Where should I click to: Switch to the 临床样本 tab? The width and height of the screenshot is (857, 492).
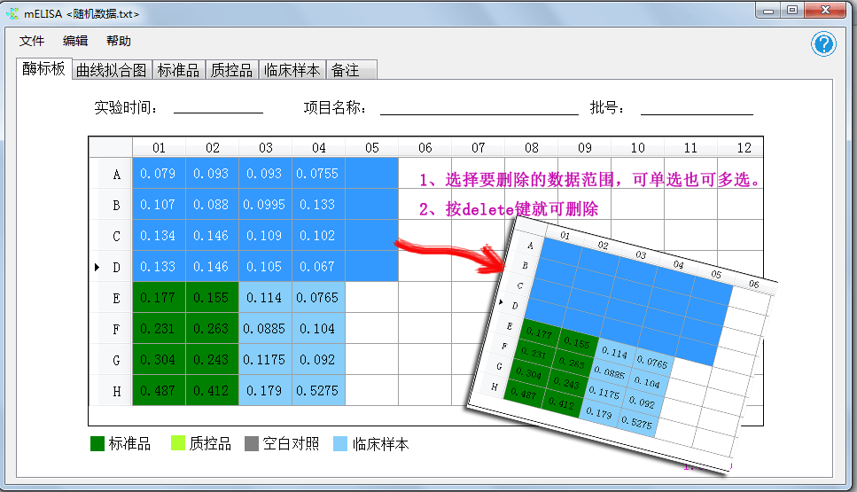[x=292, y=70]
